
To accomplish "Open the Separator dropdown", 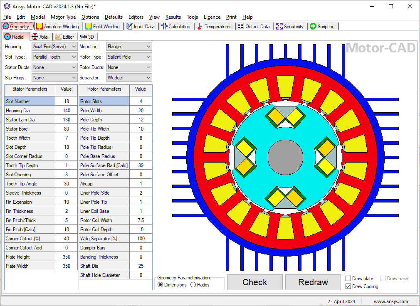I will click(129, 78).
